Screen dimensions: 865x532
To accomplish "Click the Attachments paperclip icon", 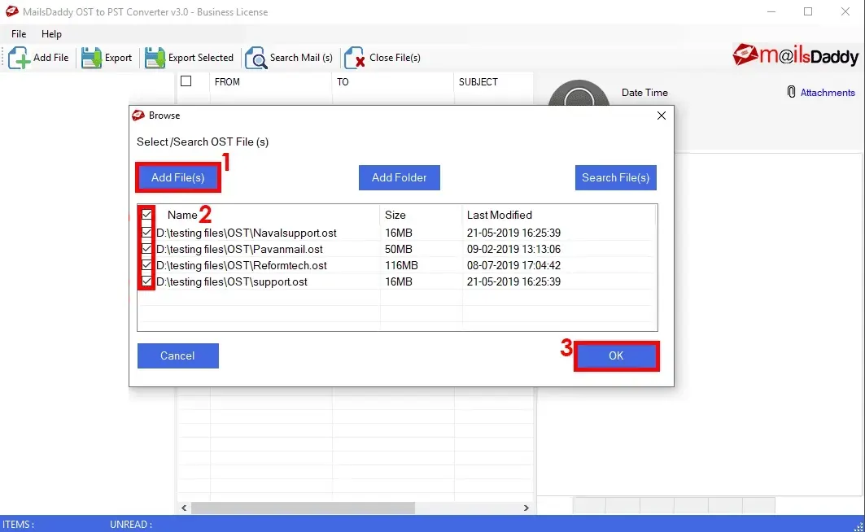I will [x=791, y=92].
